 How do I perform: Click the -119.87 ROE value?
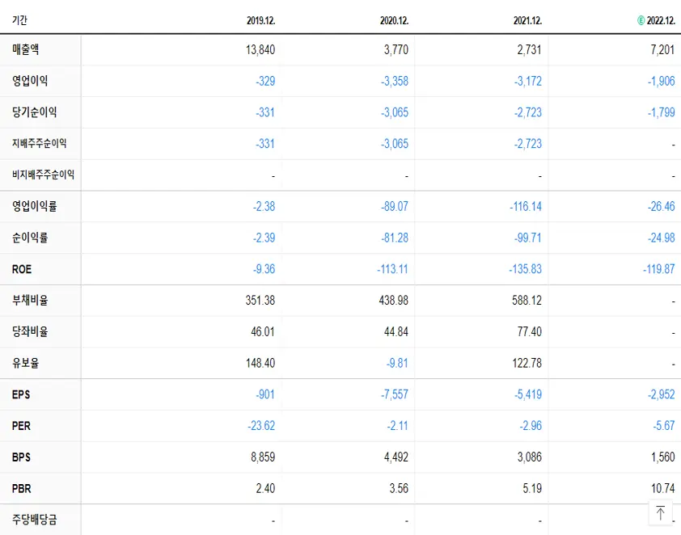click(x=659, y=269)
